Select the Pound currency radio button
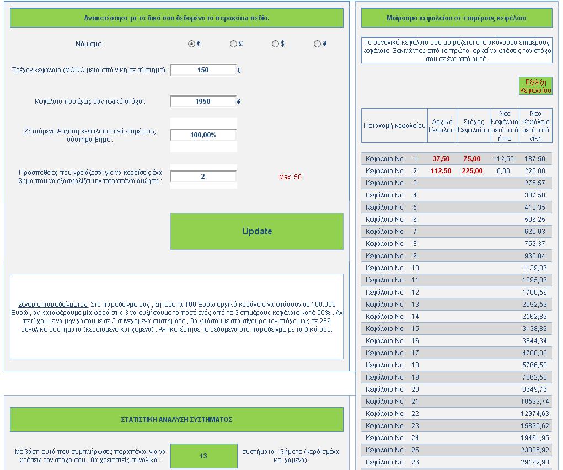 (233, 44)
